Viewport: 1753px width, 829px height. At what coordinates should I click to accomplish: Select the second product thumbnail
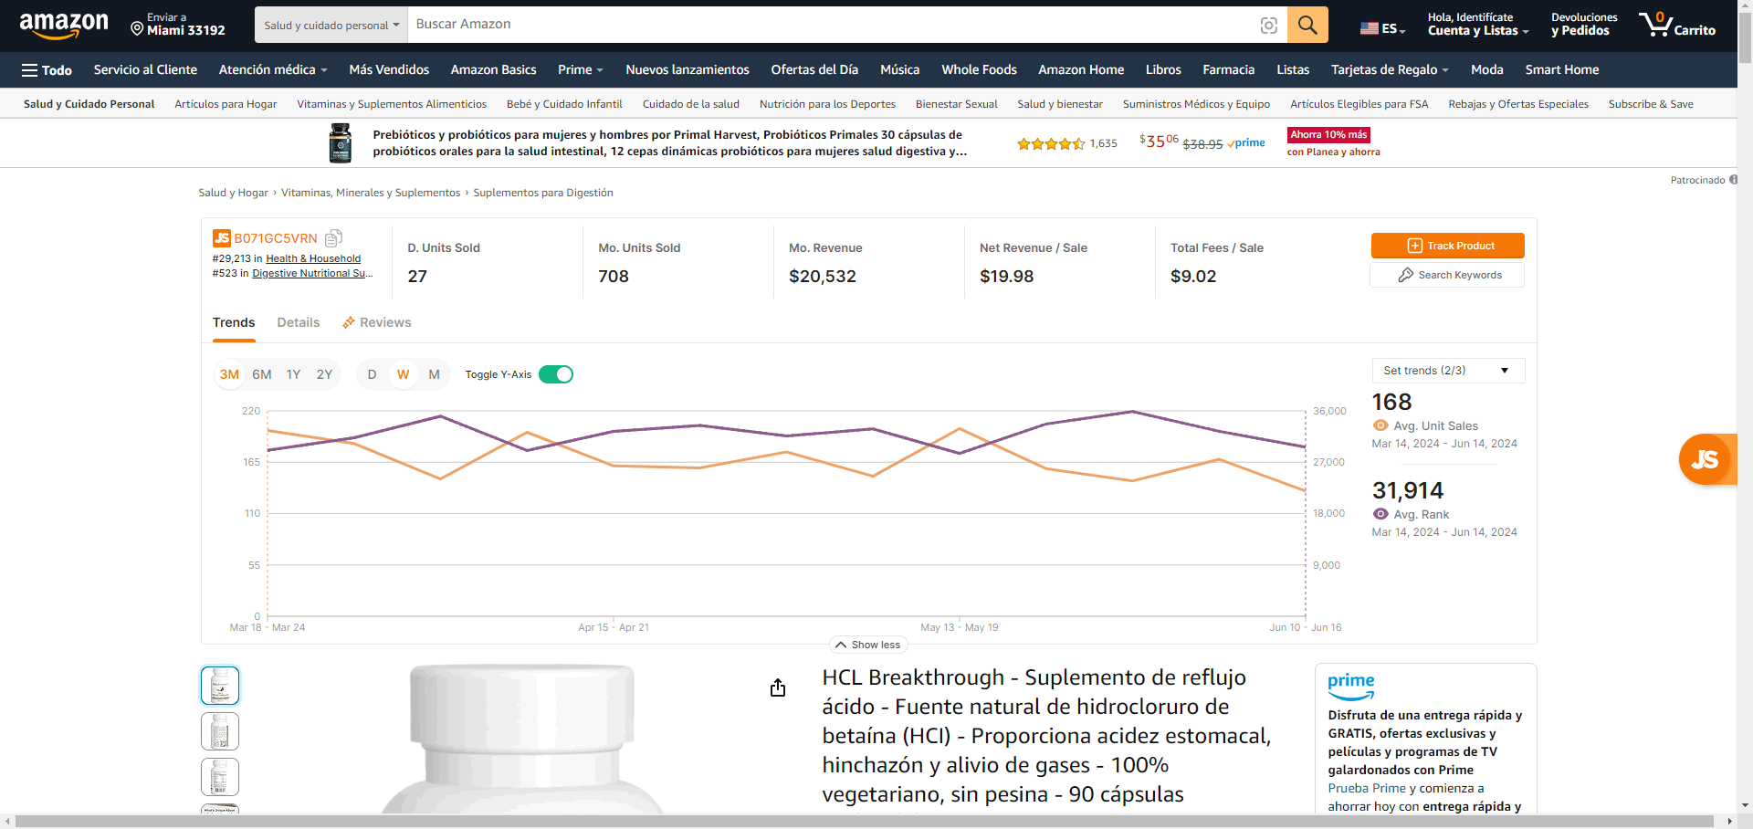tap(220, 731)
